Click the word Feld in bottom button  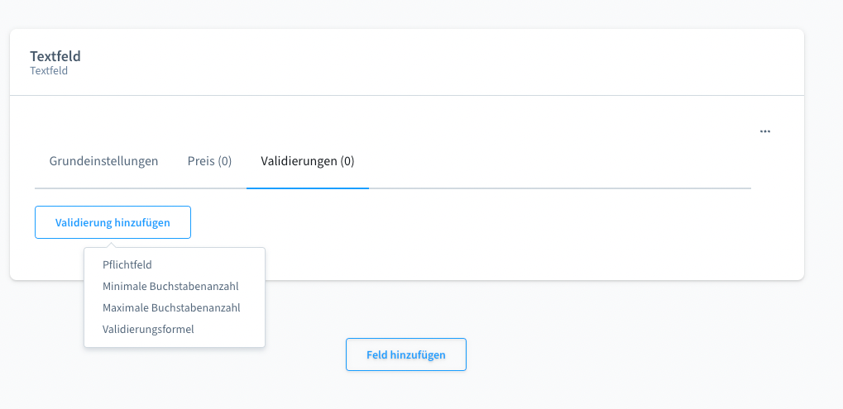376,355
